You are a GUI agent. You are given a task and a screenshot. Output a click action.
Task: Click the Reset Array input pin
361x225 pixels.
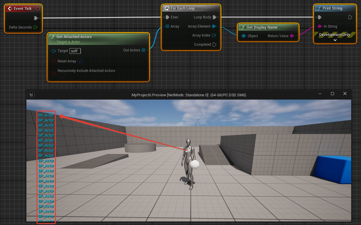click(54, 61)
